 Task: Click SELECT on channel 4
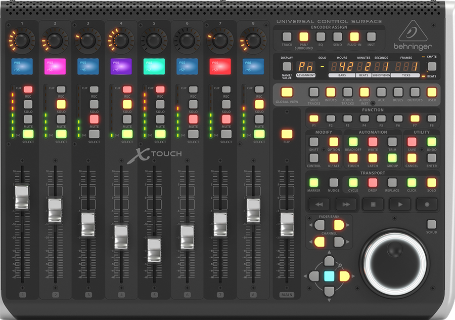tap(127, 134)
